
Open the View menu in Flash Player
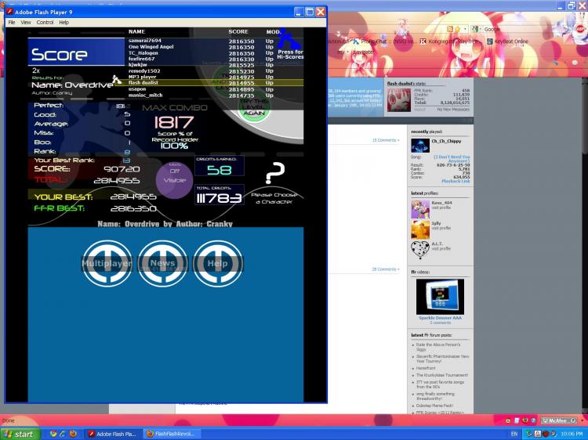coord(26,23)
